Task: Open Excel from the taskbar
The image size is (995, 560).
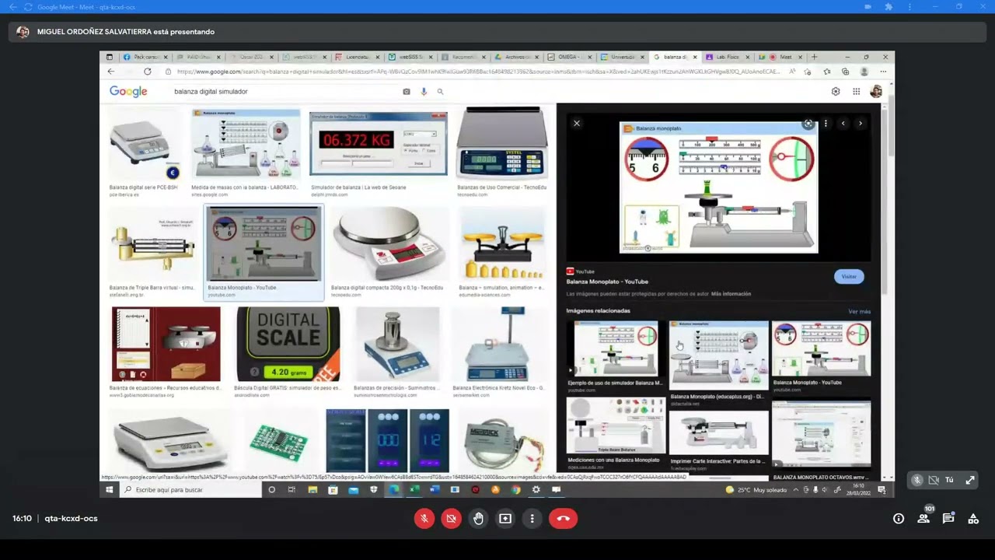Action: point(414,490)
